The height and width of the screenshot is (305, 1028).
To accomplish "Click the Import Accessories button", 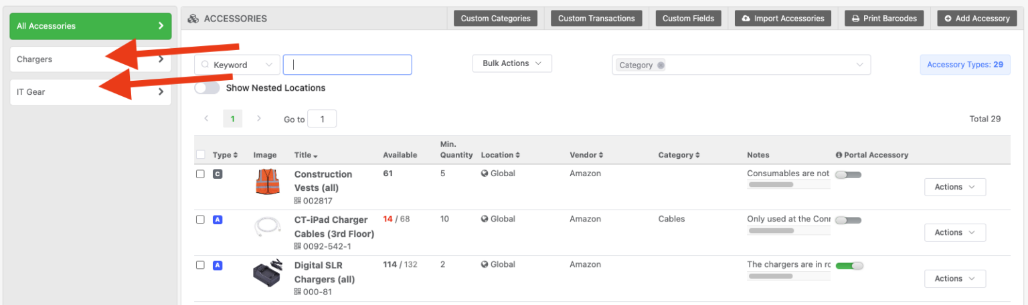I will click(x=782, y=19).
